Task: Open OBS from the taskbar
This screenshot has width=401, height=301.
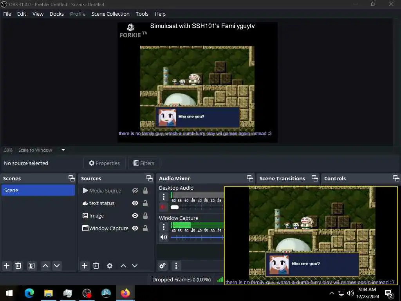Action: pyautogui.click(x=87, y=293)
